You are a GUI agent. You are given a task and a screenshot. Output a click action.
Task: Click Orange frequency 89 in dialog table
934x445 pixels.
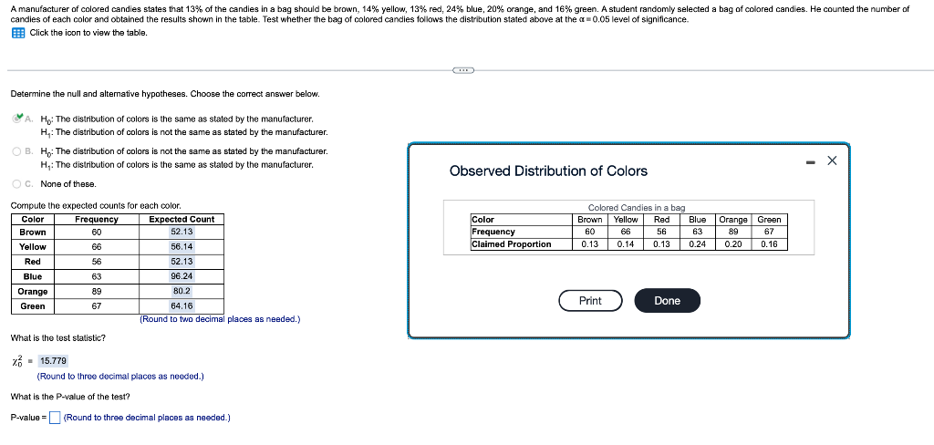733,232
